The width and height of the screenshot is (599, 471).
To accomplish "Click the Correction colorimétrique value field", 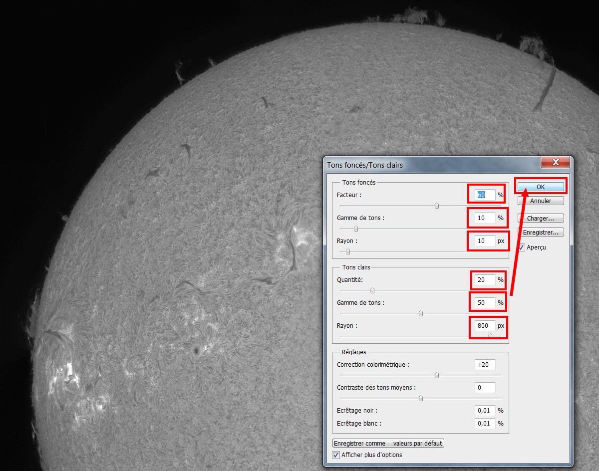I will tap(485, 365).
